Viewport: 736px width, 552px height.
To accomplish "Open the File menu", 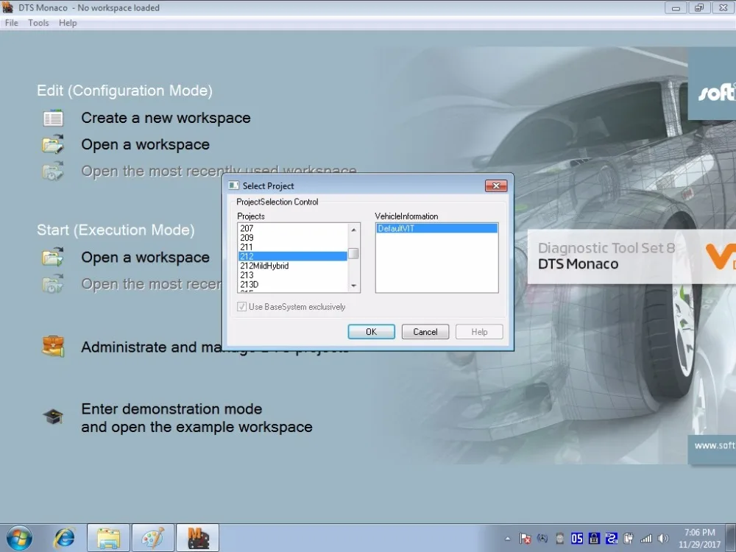I will tap(11, 23).
